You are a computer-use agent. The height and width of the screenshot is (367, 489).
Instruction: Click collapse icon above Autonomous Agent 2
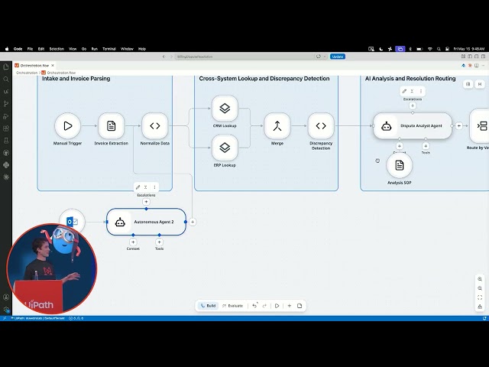(146, 187)
